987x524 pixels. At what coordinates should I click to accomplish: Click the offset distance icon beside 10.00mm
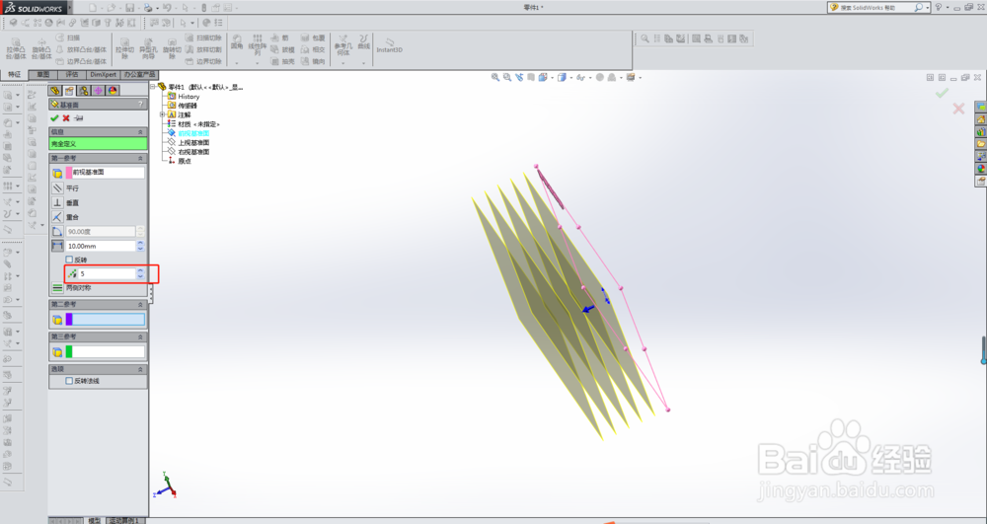57,246
